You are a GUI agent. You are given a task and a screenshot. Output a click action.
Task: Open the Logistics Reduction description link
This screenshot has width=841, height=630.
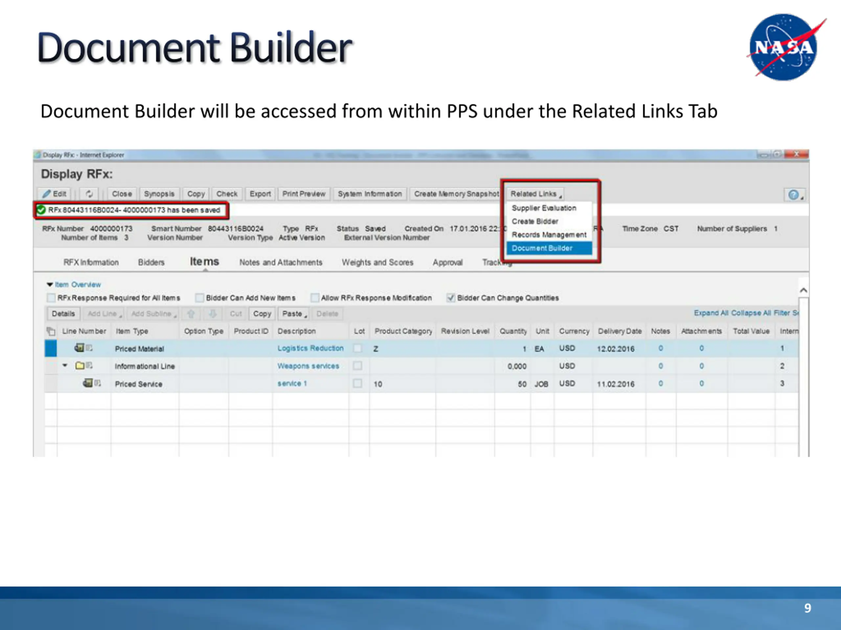pos(310,348)
